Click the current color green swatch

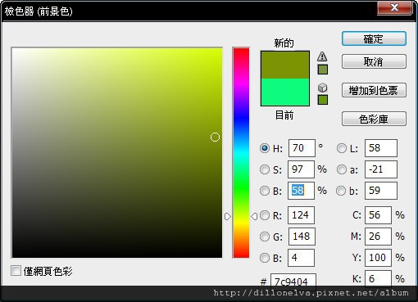click(285, 92)
